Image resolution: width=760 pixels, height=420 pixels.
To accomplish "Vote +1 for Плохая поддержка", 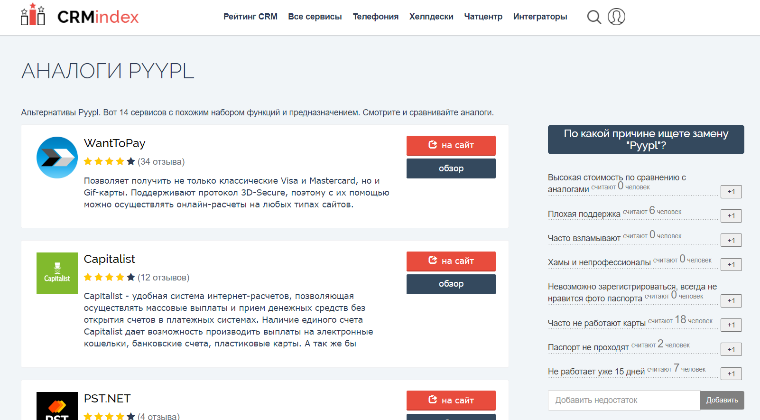I will pos(731,216).
